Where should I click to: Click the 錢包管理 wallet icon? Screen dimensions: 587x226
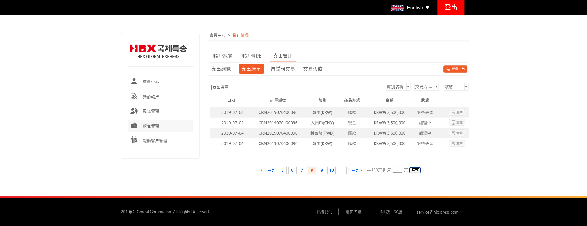(134, 125)
